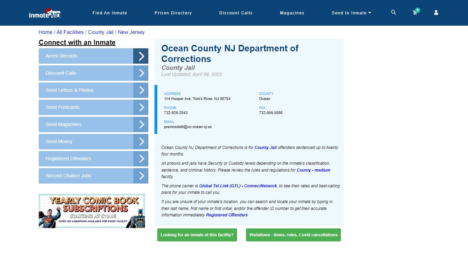Follow the Registered Offenders link in the paragraph

pyautogui.click(x=227, y=215)
